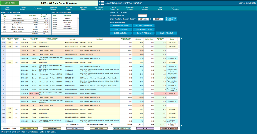Click the Accounts Ref Code field
The width and height of the screenshot is (257, 134).
tap(142, 16)
